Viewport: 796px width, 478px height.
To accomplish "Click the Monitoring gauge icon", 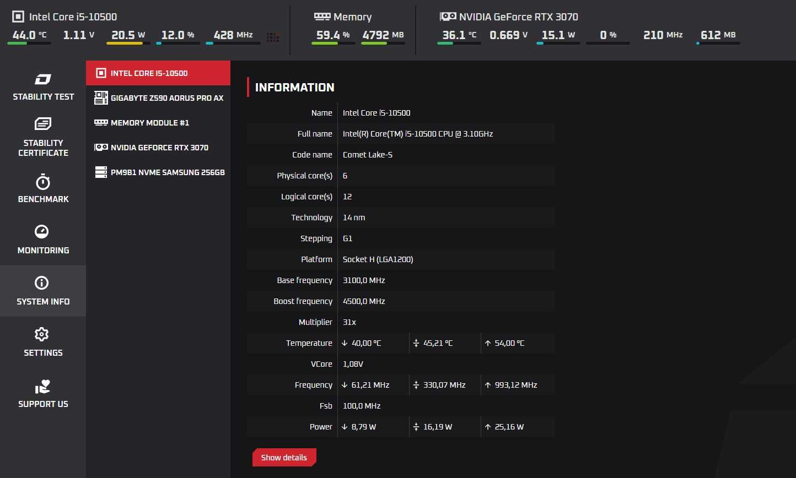I will point(42,231).
